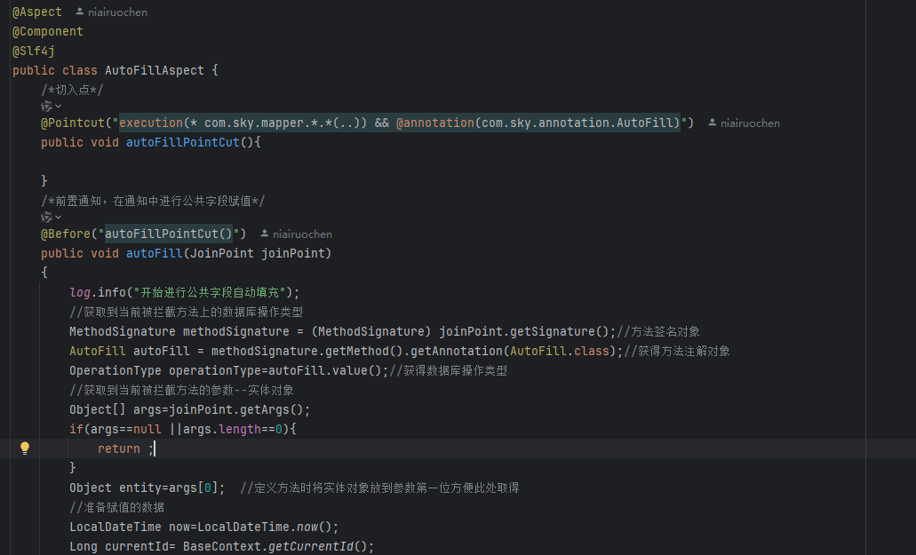Click the comment /*切入点*/

[x=72, y=90]
